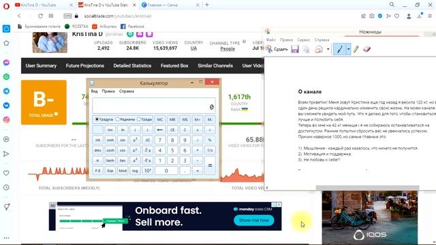
Task: Copy snip in Snipping Tool toolbar
Action: [307, 49]
